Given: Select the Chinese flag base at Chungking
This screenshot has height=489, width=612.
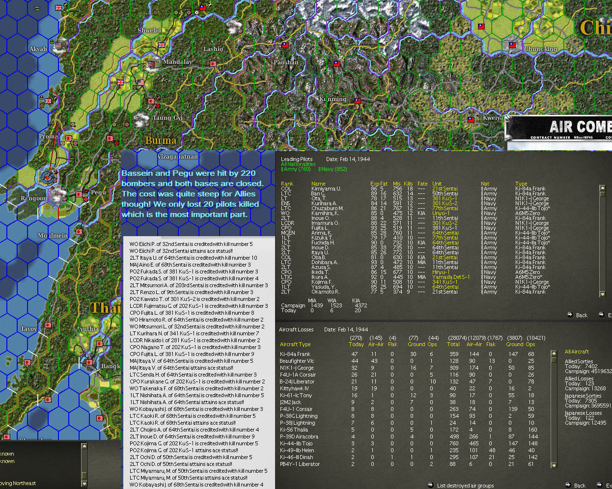Looking at the screenshot, I should click(512, 45).
